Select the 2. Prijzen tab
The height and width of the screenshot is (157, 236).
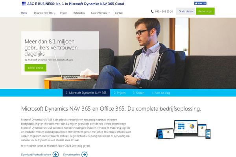[120, 93]
